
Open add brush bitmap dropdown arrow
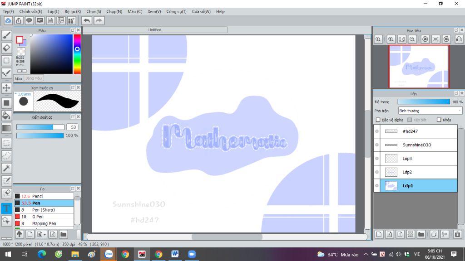[x=45, y=235]
